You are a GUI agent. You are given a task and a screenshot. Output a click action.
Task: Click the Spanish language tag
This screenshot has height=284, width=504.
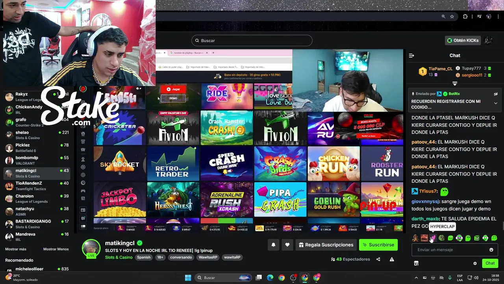click(x=144, y=257)
